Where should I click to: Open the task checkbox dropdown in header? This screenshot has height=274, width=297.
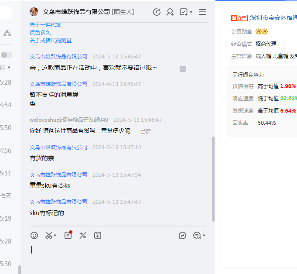191,13
